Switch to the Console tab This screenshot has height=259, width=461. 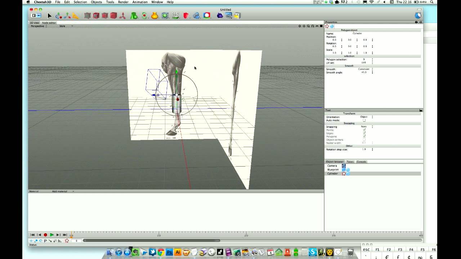click(x=361, y=162)
